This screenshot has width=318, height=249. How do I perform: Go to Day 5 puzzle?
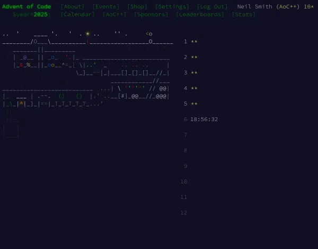coord(191,104)
